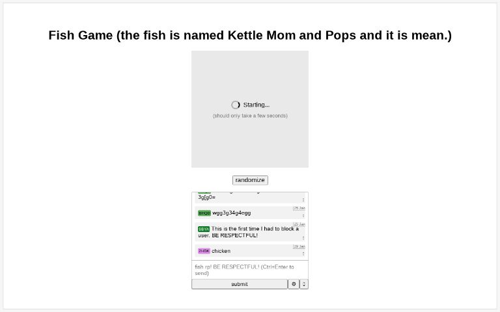Click the Fish Game page heading
The width and height of the screenshot is (500, 312).
click(250, 35)
